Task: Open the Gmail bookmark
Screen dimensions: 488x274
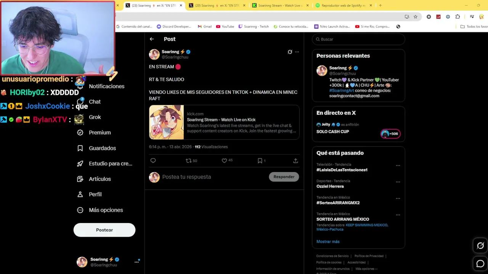Action: pyautogui.click(x=205, y=27)
